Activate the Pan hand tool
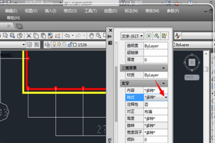 (x=91, y=36)
